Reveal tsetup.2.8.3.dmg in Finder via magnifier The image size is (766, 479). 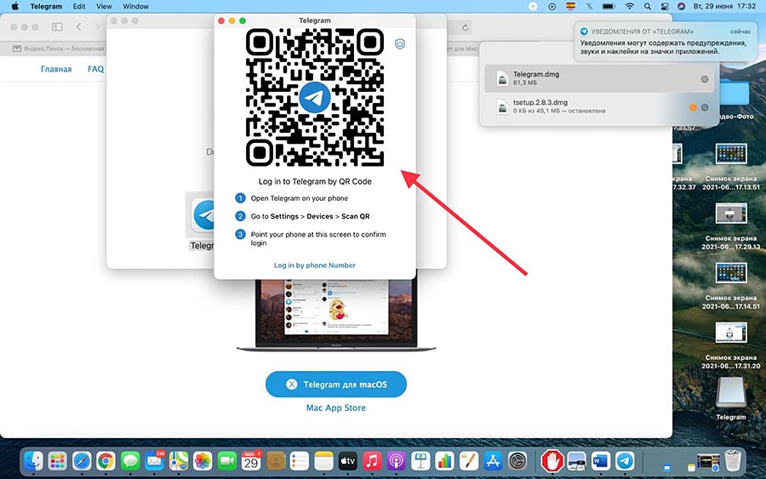(705, 107)
